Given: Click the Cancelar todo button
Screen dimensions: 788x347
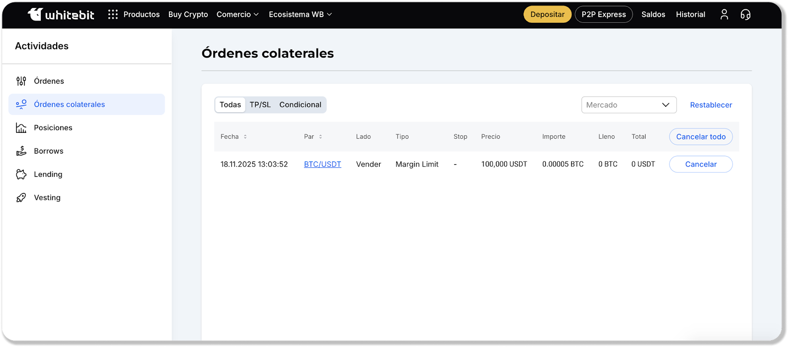Looking at the screenshot, I should point(700,137).
